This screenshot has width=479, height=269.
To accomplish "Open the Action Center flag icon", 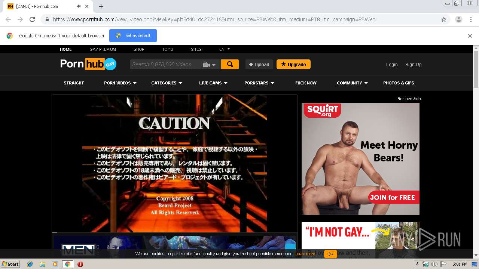I will pos(443,264).
